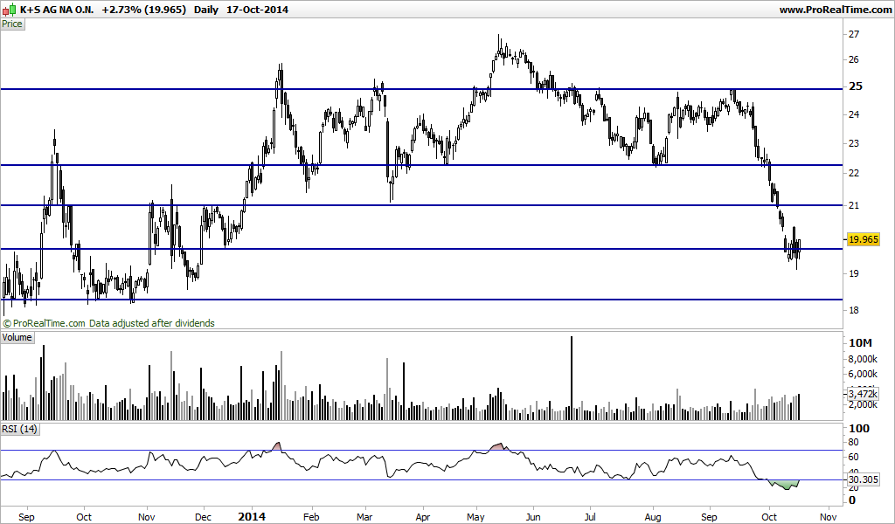The height and width of the screenshot is (524, 895).
Task: Open the Volume panel label
Action: 17,338
